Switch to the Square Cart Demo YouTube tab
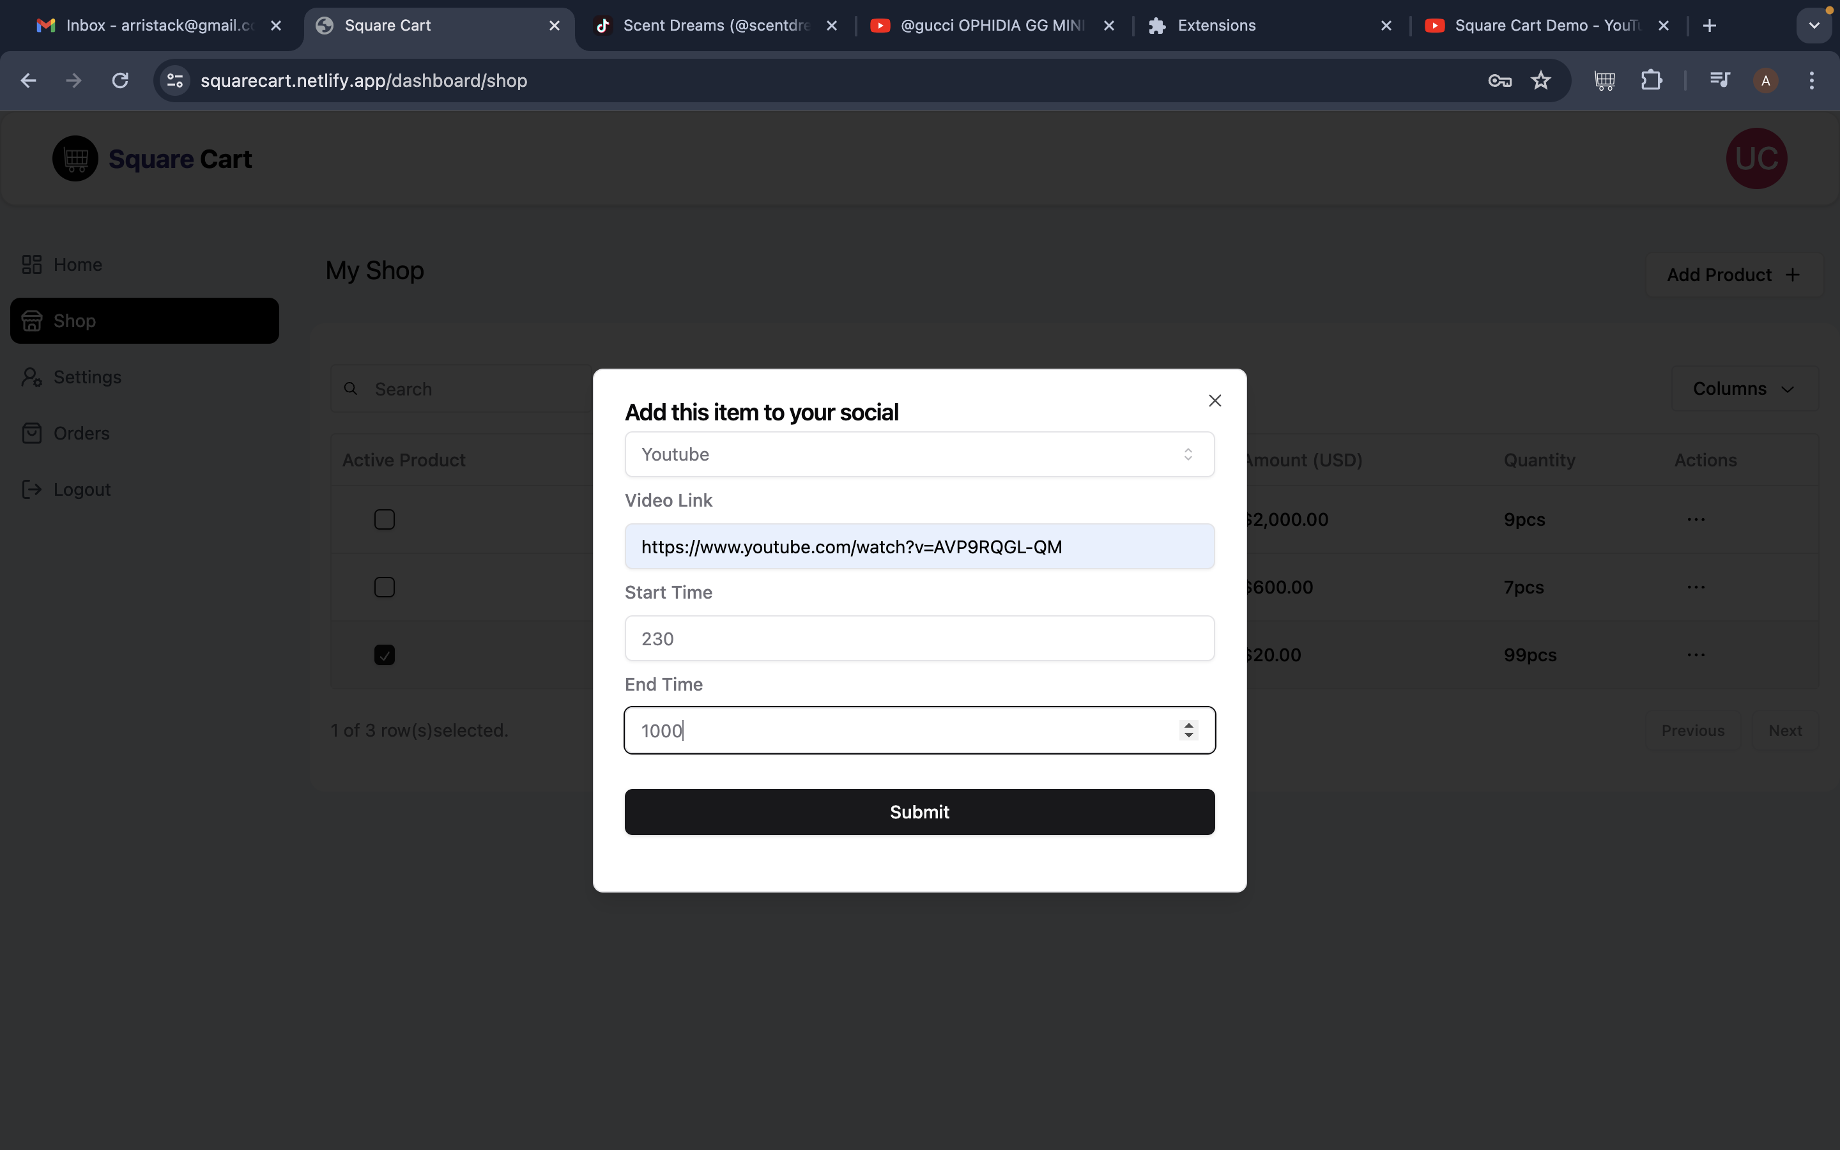The width and height of the screenshot is (1840, 1150). pos(1544,26)
